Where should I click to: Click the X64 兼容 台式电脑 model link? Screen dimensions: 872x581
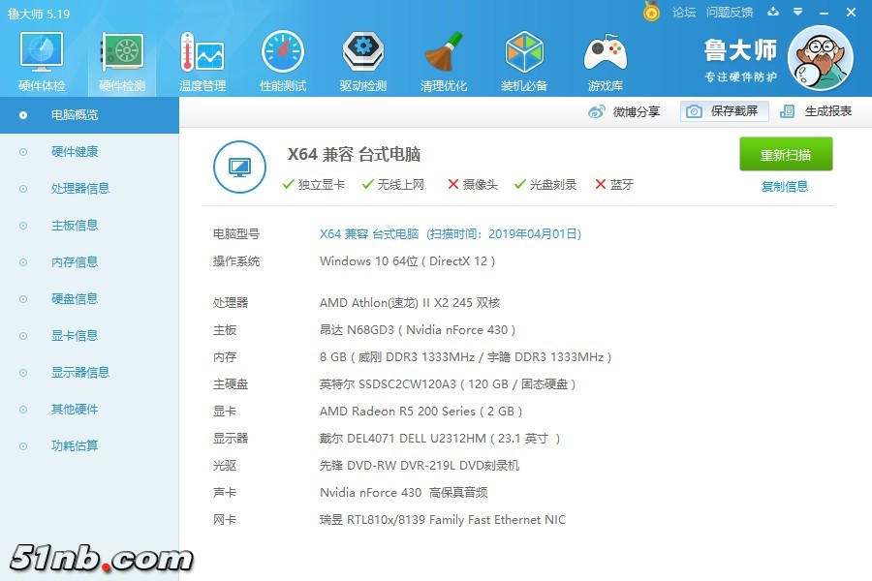click(369, 234)
